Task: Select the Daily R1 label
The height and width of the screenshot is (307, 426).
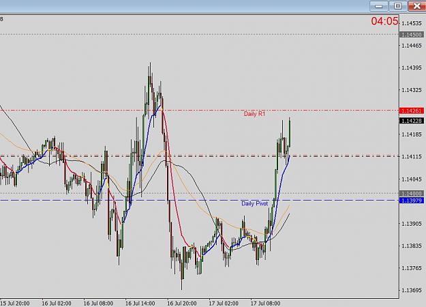Action: pos(254,114)
